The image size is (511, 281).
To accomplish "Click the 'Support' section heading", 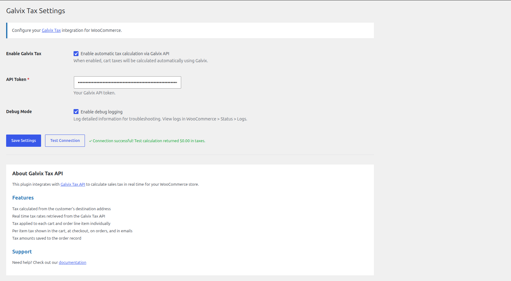I will pyautogui.click(x=22, y=252).
